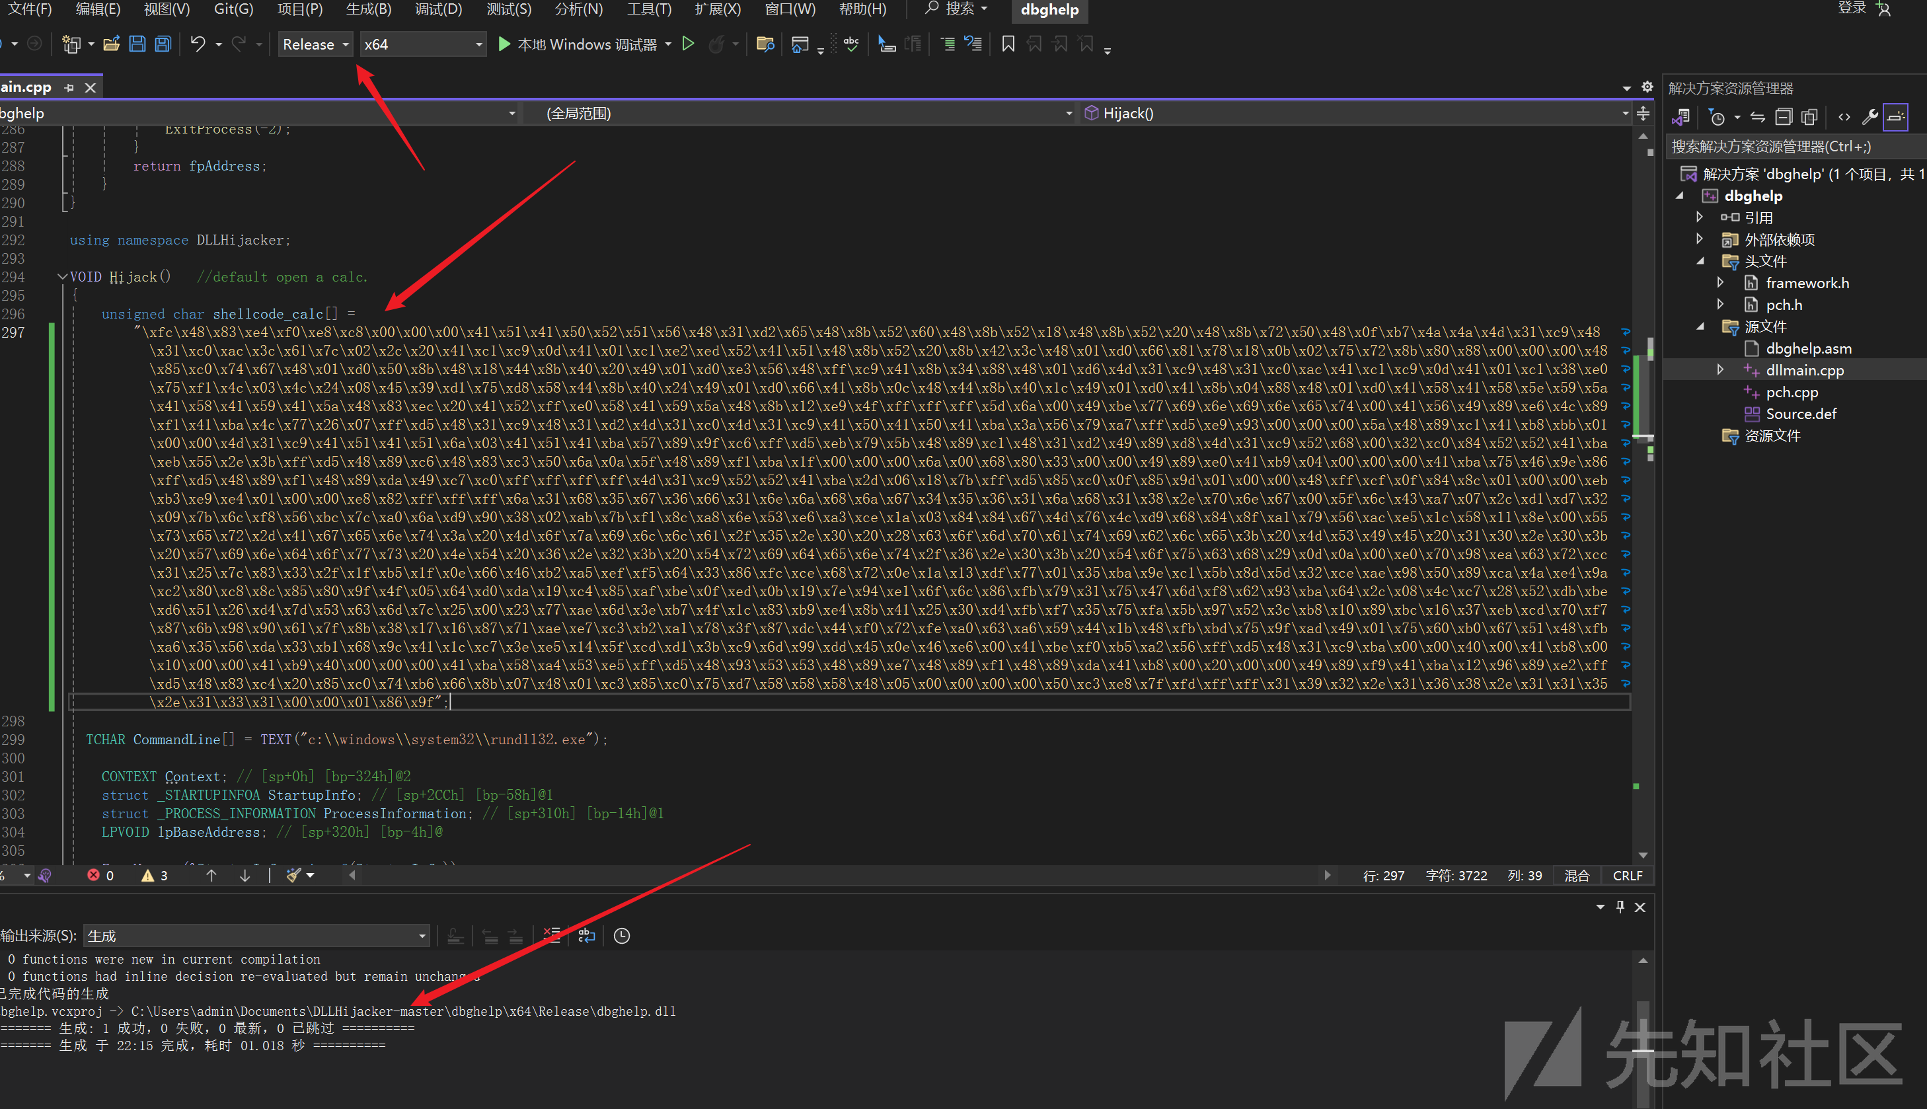This screenshot has width=1927, height=1109.
Task: Click the editor horizontal scrollbar right arrow
Action: click(x=1327, y=875)
